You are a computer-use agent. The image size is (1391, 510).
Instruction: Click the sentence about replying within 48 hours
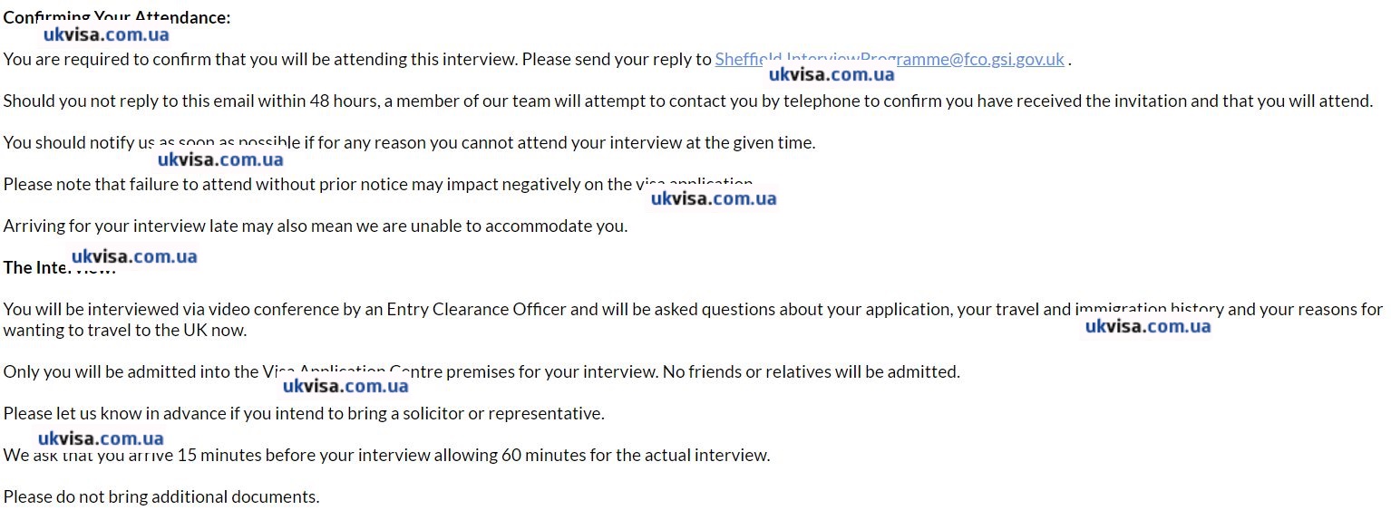tap(687, 101)
